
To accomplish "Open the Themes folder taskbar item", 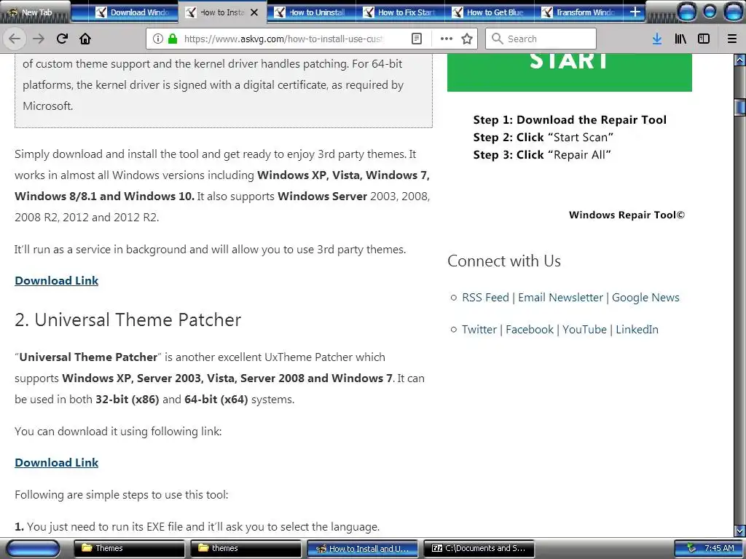I will click(x=130, y=548).
